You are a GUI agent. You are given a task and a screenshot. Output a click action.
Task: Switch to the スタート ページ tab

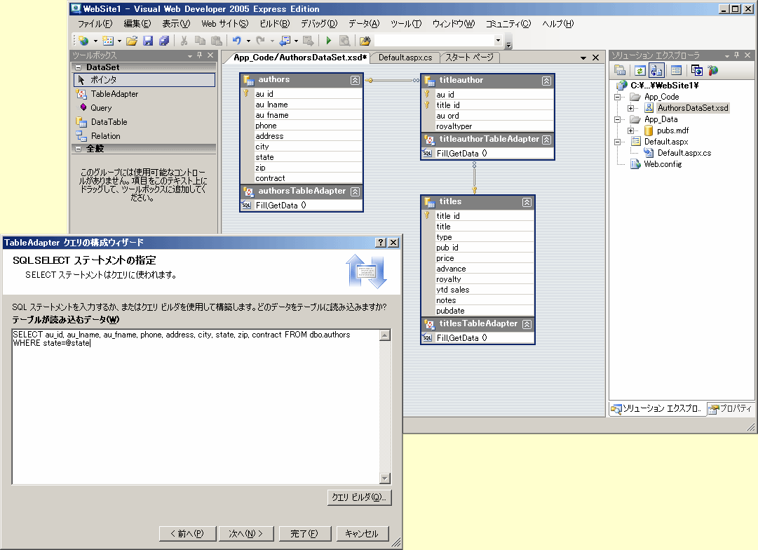(469, 58)
